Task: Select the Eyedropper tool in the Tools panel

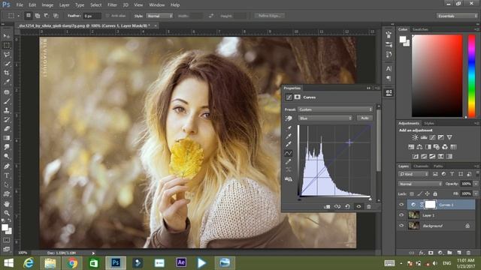Action: pyautogui.click(x=7, y=82)
